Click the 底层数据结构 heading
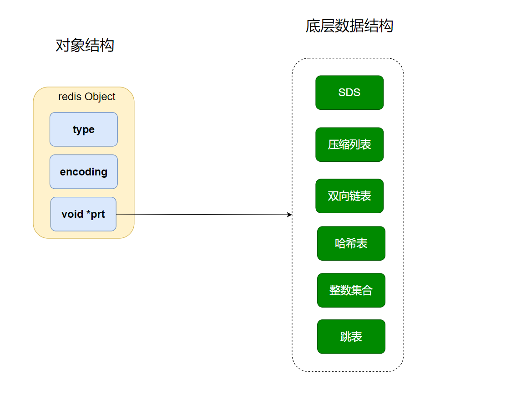Screen dimensions: 526x401 (349, 26)
